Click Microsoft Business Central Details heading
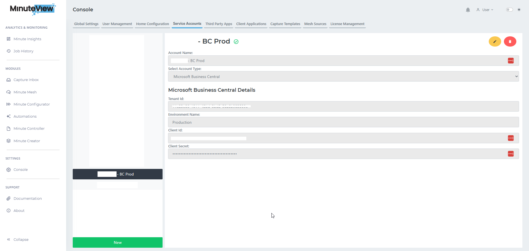This screenshot has width=529, height=251. [212, 90]
